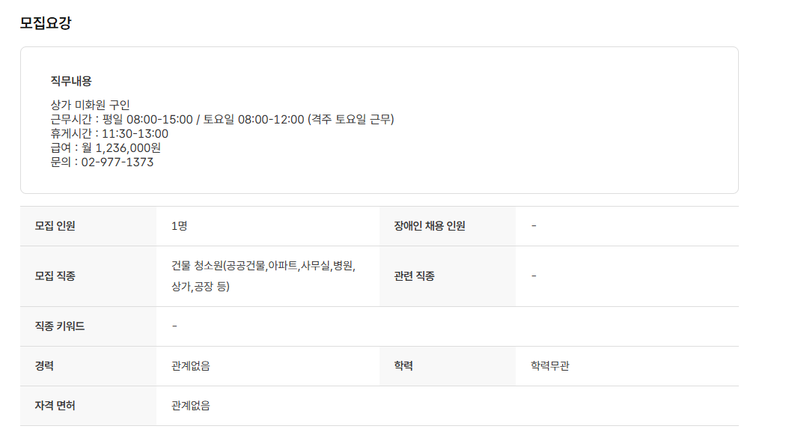
Task: Click the 건물 청소원 job category text
Action: 263,267
